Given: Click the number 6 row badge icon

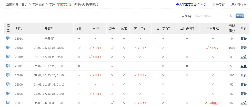Looking at the screenshot, I should click(8, 84).
